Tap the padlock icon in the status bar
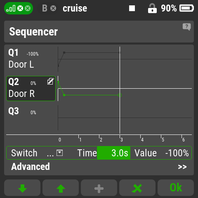 click(x=152, y=8)
